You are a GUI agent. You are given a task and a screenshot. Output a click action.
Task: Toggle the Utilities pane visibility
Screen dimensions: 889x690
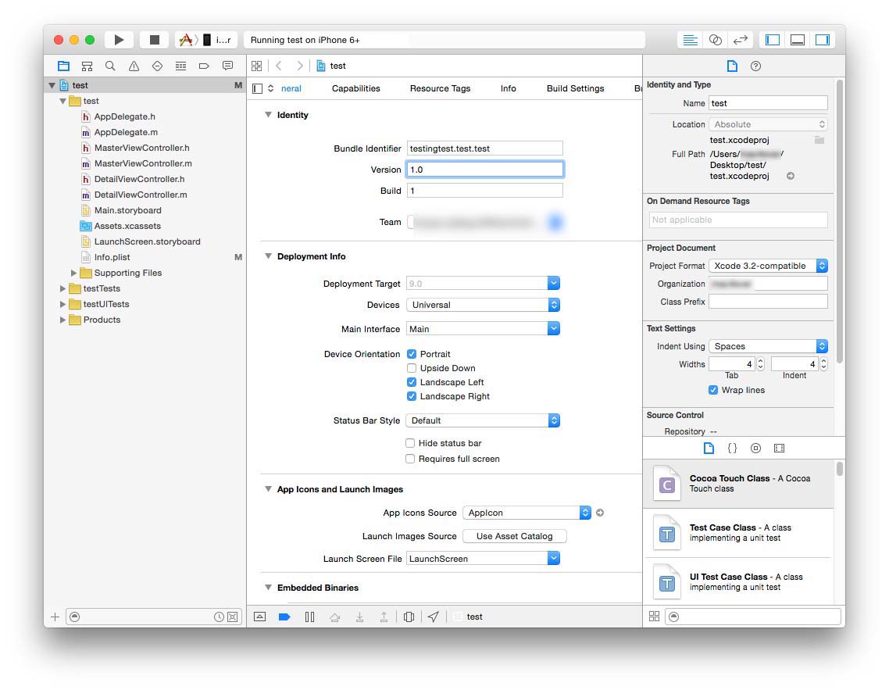tap(822, 40)
